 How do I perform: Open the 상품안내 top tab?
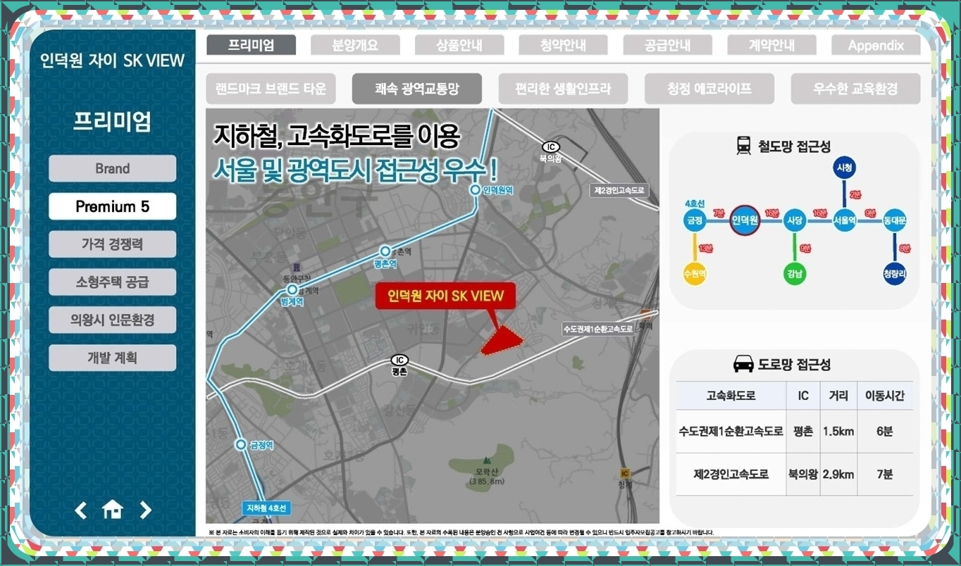coord(459,45)
